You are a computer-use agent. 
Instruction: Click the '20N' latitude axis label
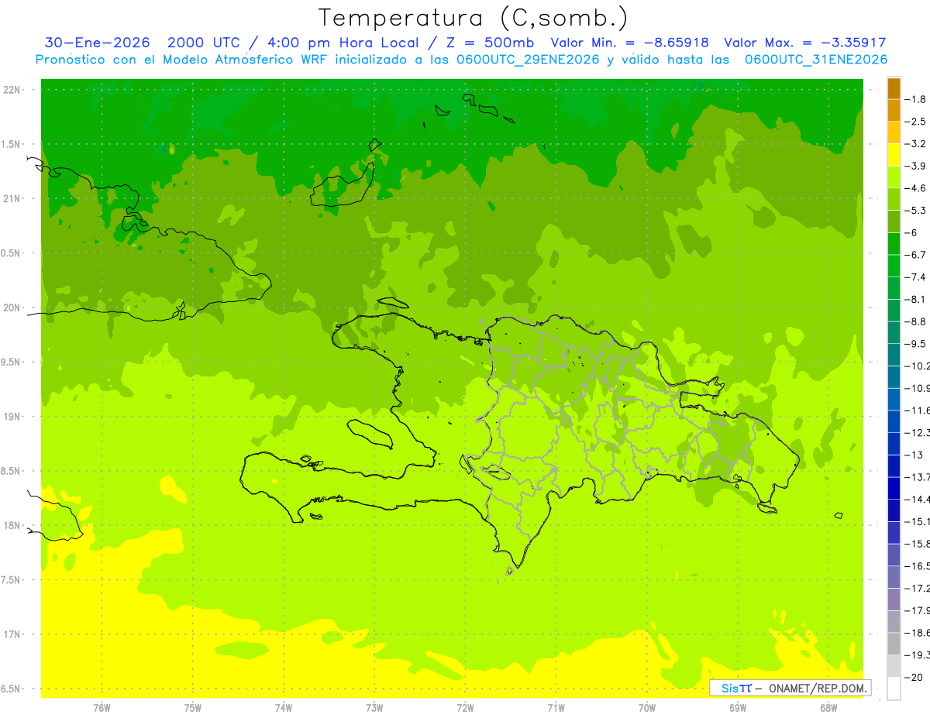pos(11,308)
